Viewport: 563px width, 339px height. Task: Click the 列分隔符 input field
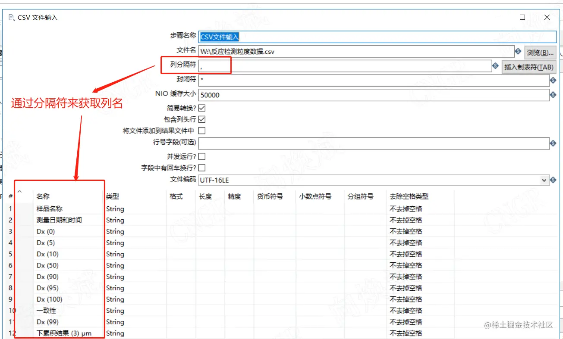(x=345, y=66)
